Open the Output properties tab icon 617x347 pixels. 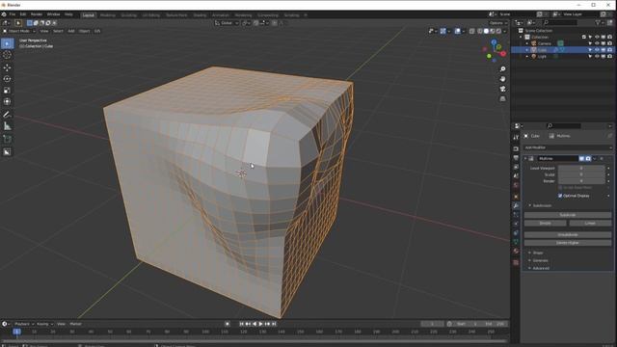516,158
